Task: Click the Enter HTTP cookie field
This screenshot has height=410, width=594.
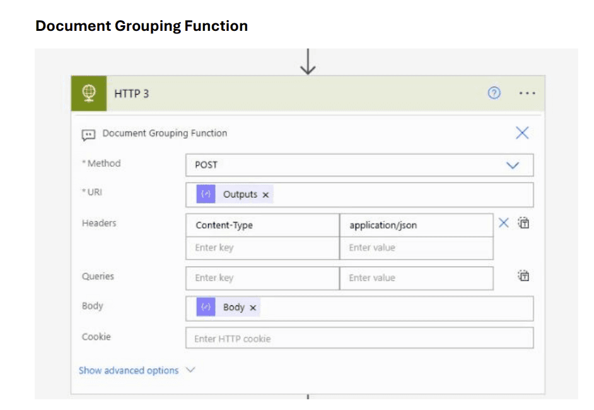Action: tap(359, 338)
